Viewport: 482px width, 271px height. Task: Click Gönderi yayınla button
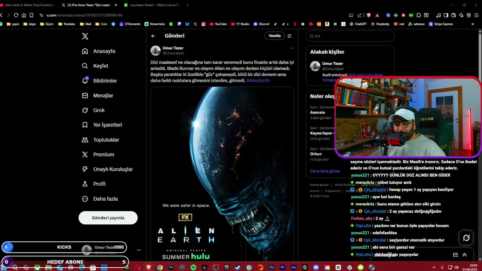[x=108, y=218]
